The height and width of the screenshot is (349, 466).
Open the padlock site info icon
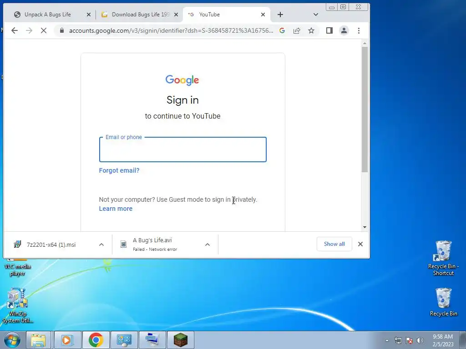[61, 30]
